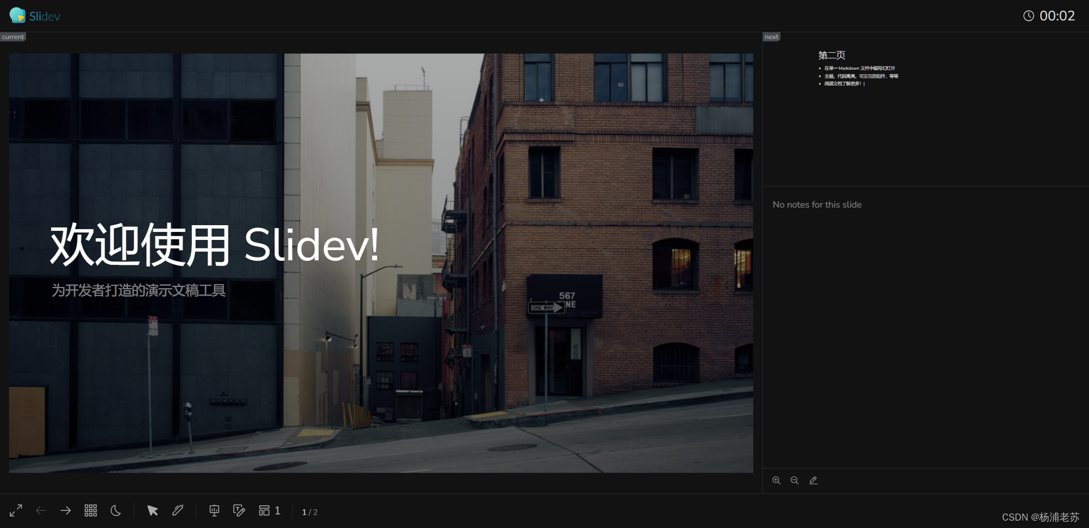Increase notes font size zoom-in icon
The width and height of the screenshot is (1089, 528).
[776, 480]
